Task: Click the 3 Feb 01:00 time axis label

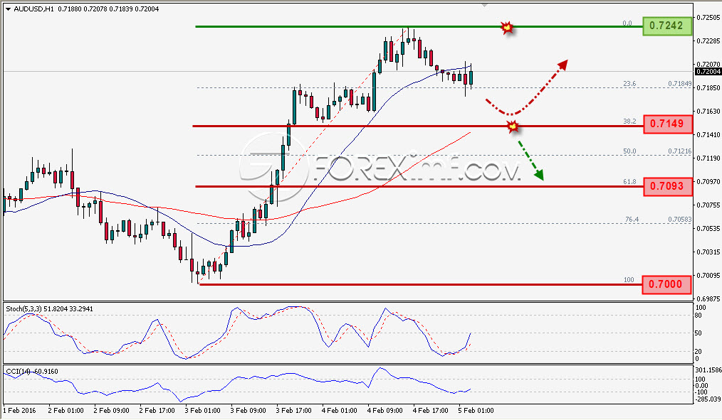Action: coord(203,410)
